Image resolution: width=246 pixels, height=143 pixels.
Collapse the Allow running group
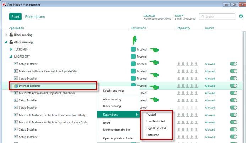[6, 42]
